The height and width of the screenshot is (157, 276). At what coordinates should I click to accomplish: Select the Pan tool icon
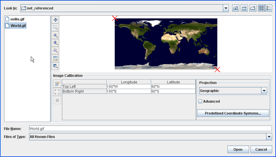pyautogui.click(x=55, y=20)
